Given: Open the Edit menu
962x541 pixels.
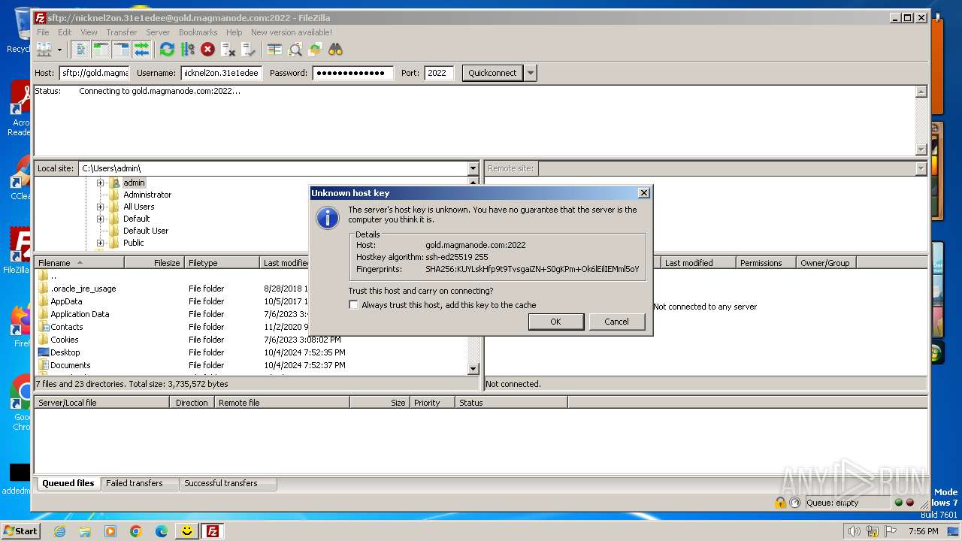Looking at the screenshot, I should click(x=65, y=32).
